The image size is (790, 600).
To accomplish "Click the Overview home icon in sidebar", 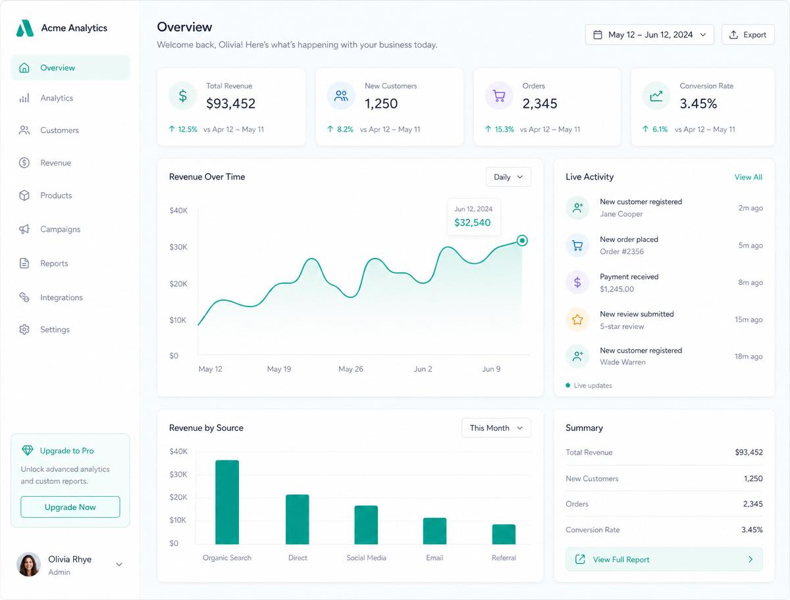I will pos(24,68).
